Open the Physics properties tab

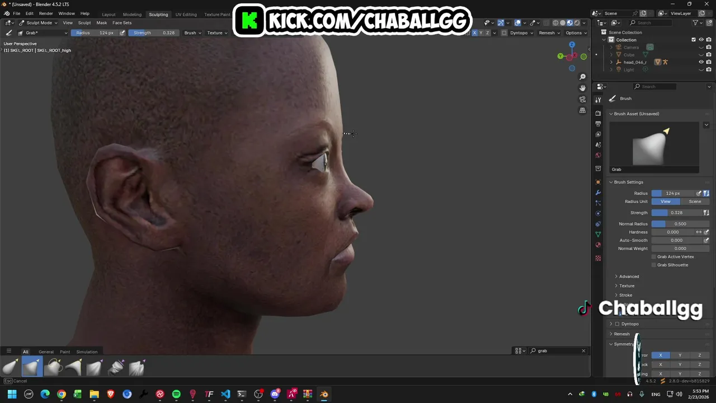point(598,213)
